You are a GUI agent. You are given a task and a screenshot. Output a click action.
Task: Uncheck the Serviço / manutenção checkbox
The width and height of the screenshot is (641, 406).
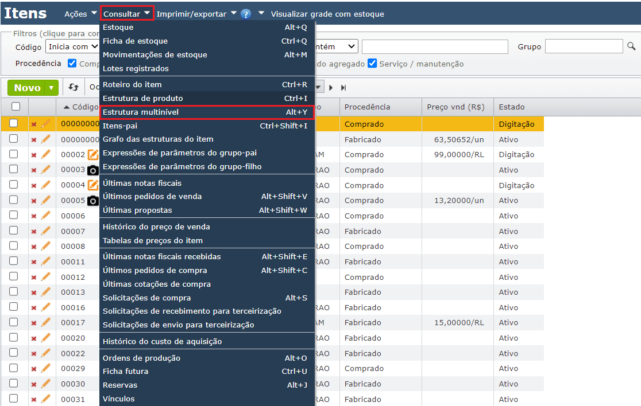point(372,64)
